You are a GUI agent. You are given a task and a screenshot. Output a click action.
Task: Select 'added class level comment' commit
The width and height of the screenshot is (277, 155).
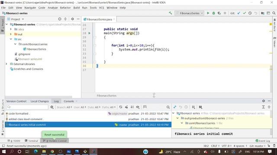88,119
